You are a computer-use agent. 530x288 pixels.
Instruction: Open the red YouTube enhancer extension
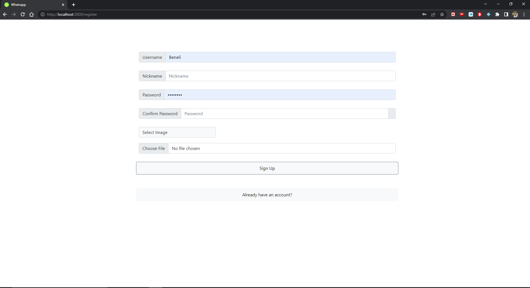[462, 14]
